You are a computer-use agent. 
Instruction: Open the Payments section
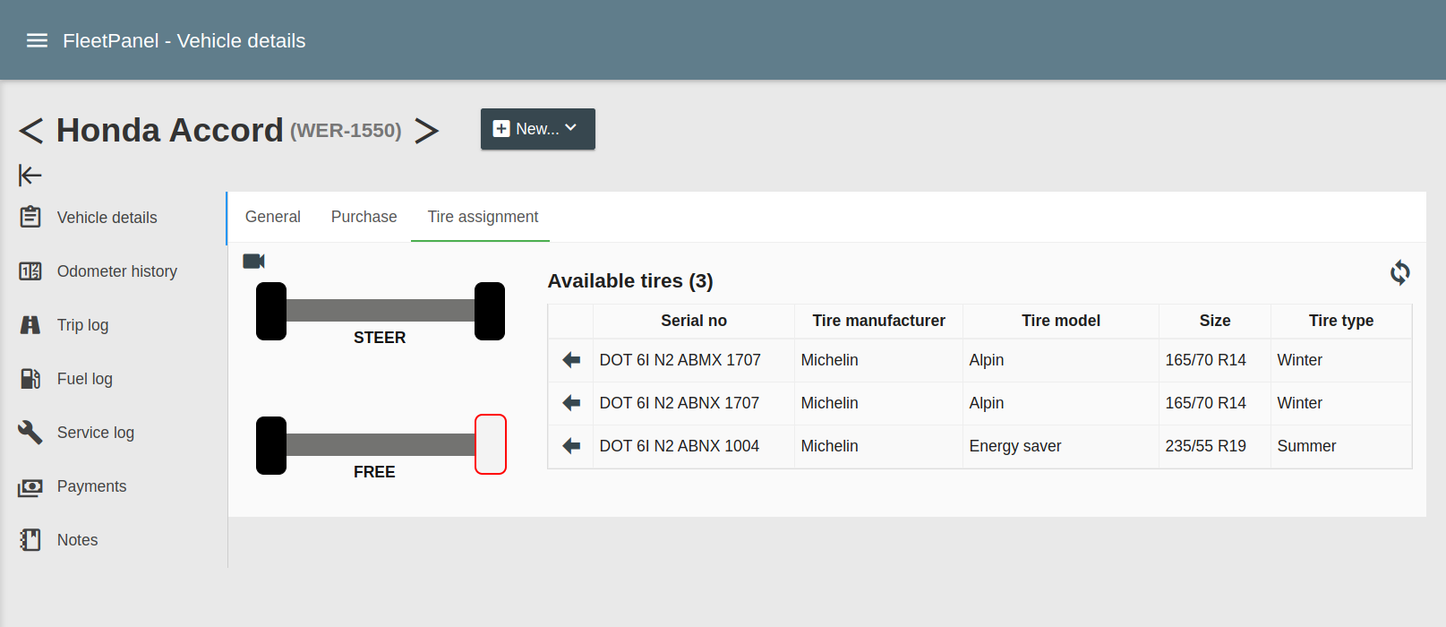(91, 486)
